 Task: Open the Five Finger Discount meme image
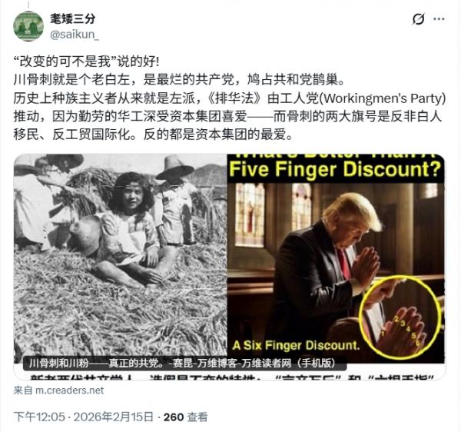336,259
